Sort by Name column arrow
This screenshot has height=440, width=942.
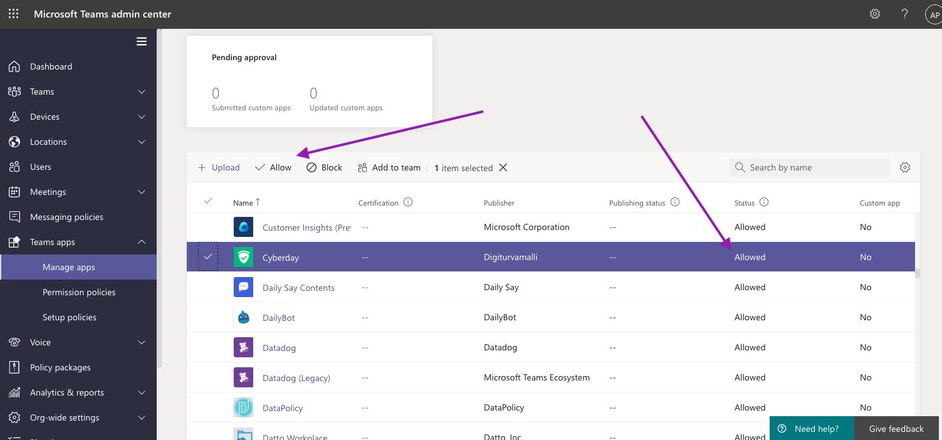(258, 202)
